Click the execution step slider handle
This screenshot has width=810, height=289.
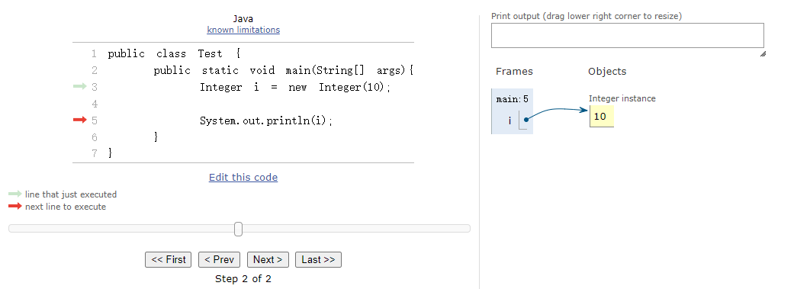point(238,229)
